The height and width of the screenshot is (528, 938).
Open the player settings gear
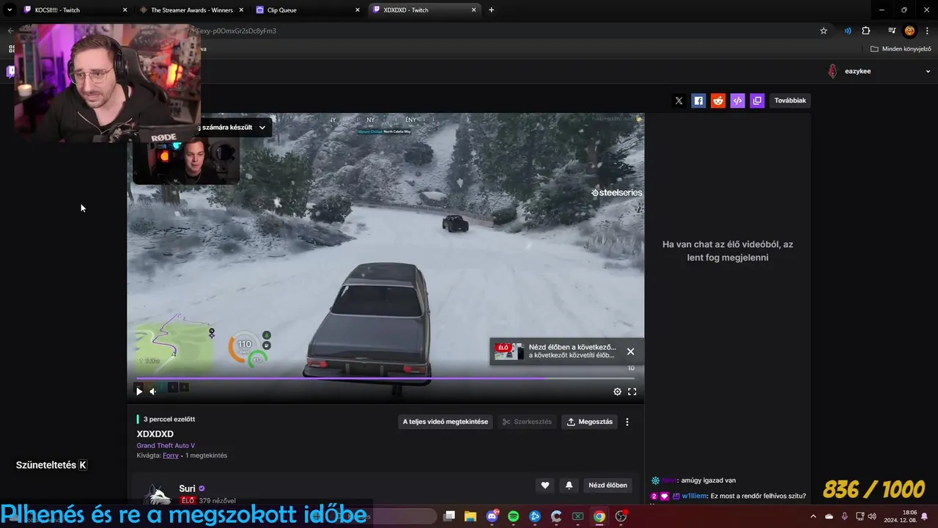coord(617,392)
